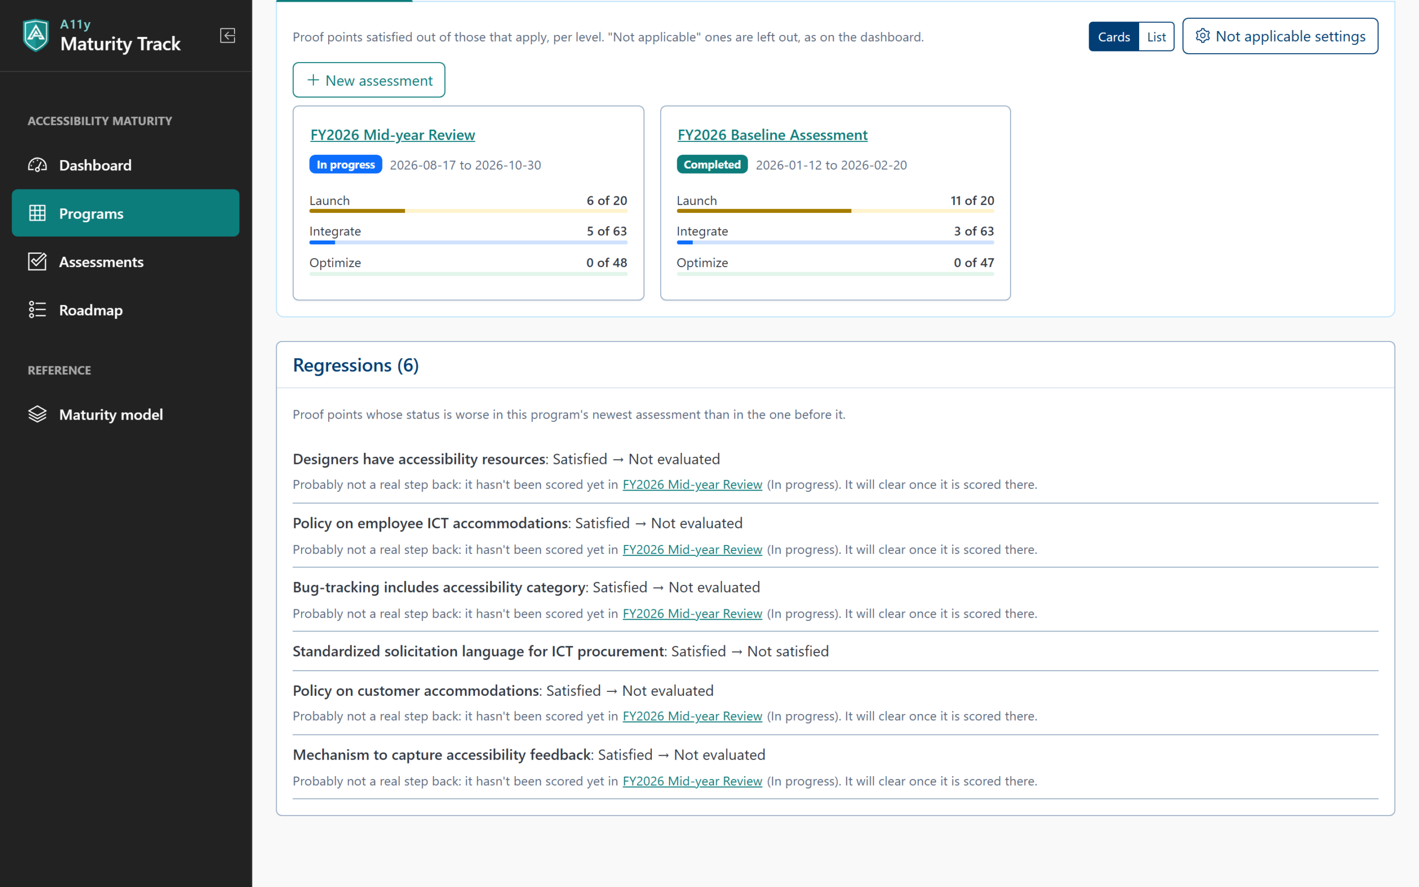Click the Regressions (6) heading

click(x=355, y=365)
